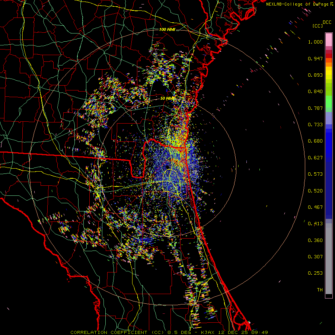
Task: Click the TH threshold label
Action: 320,290
